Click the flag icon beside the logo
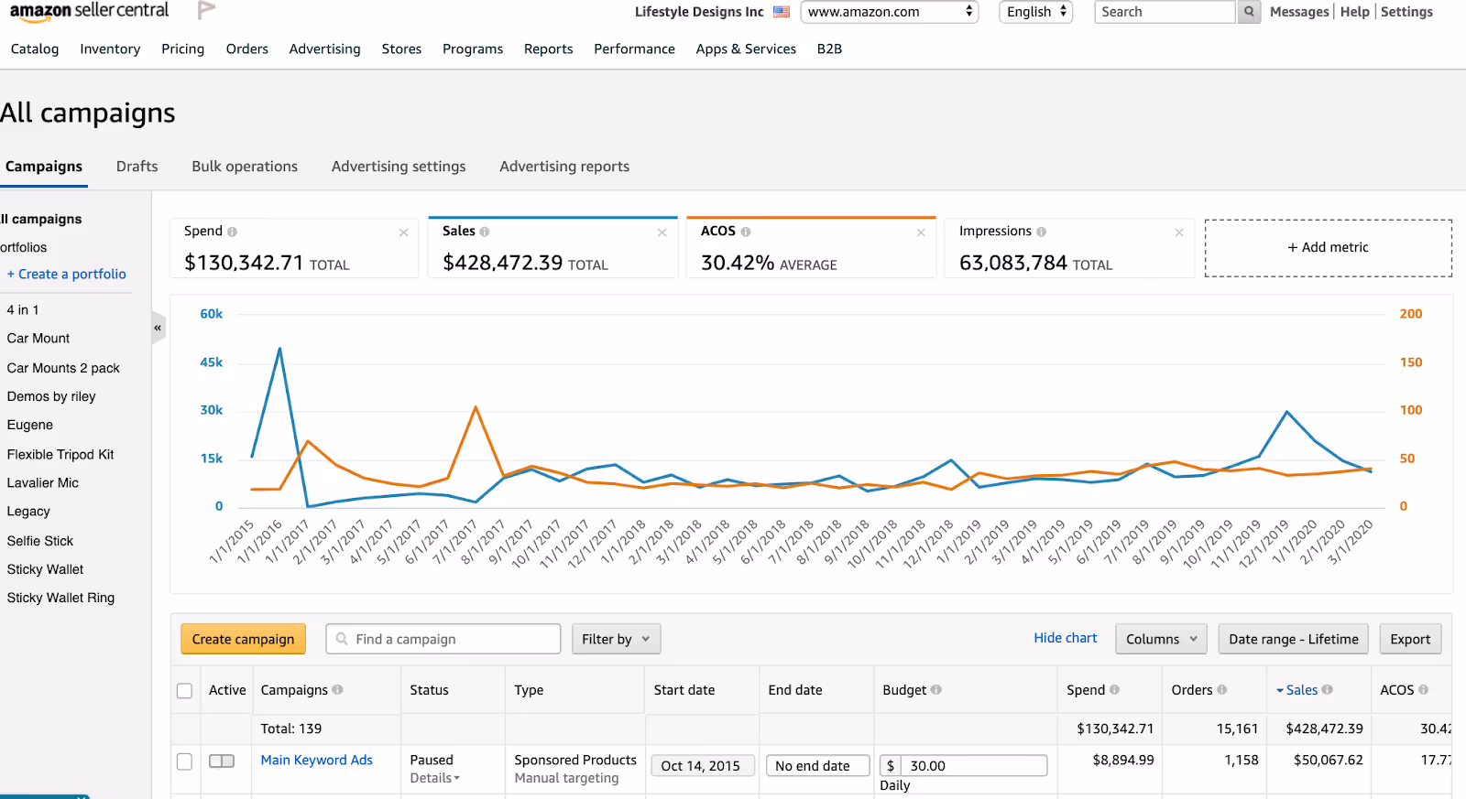Viewport: 1466px width, 799px height. coord(206,10)
